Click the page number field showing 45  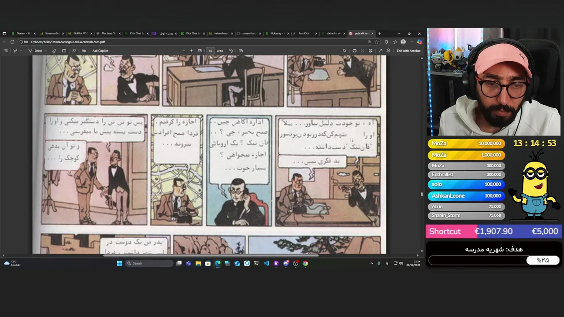coord(210,51)
